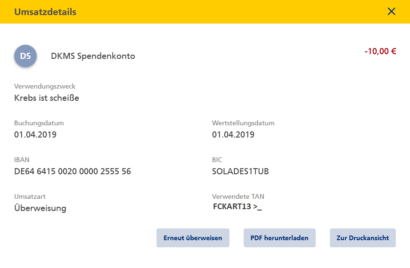Image resolution: width=410 pixels, height=268 pixels.
Task: Click the Verwendungszweck text Krebs ist scheiße
Action: pyautogui.click(x=47, y=98)
